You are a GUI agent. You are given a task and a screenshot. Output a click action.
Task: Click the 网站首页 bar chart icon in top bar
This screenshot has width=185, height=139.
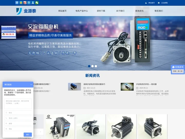click(146, 3)
